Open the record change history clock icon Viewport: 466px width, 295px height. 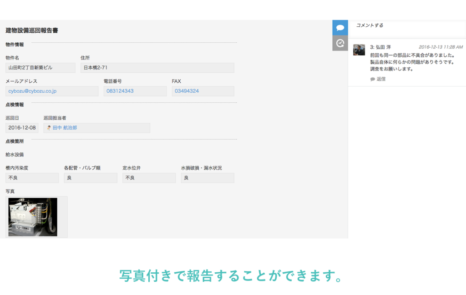(x=340, y=43)
